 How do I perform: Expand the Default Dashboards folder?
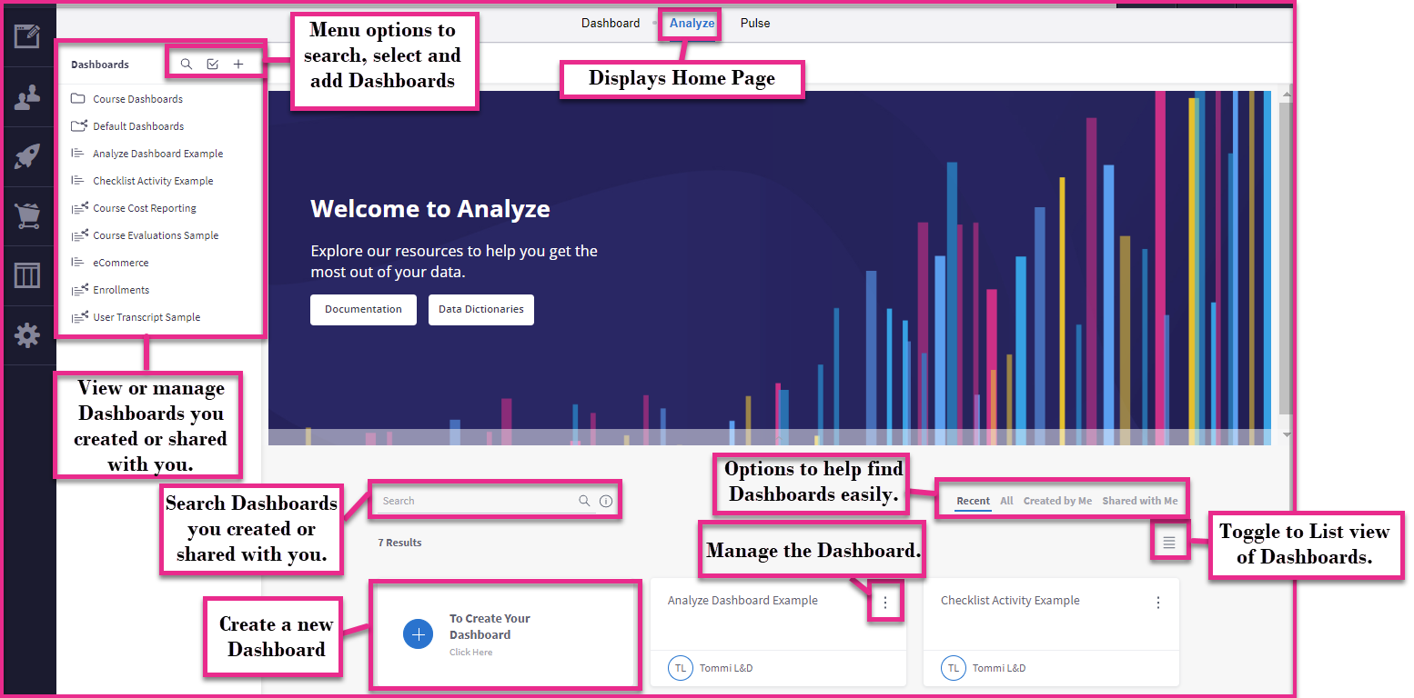pyautogui.click(x=138, y=126)
